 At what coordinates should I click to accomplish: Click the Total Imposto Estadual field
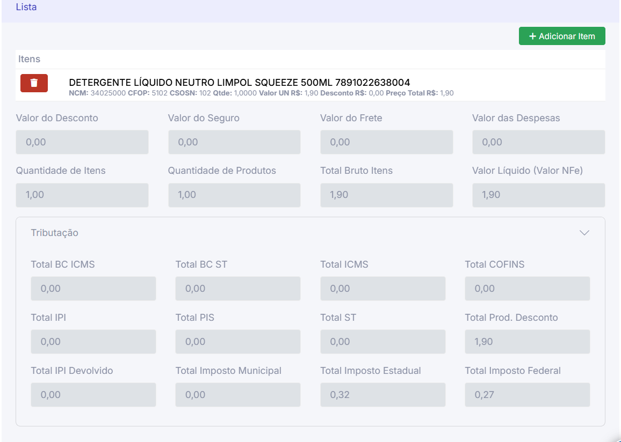(382, 395)
